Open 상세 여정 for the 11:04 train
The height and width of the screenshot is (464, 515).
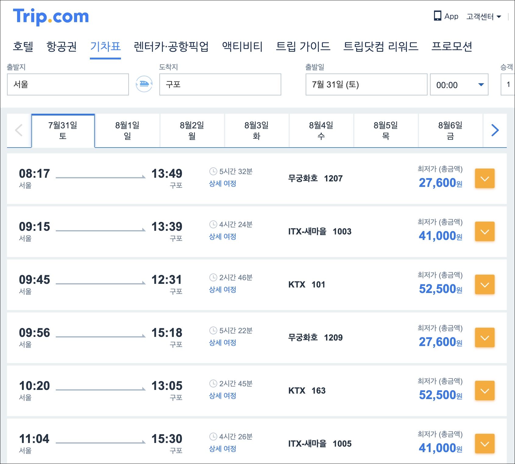tap(222, 449)
